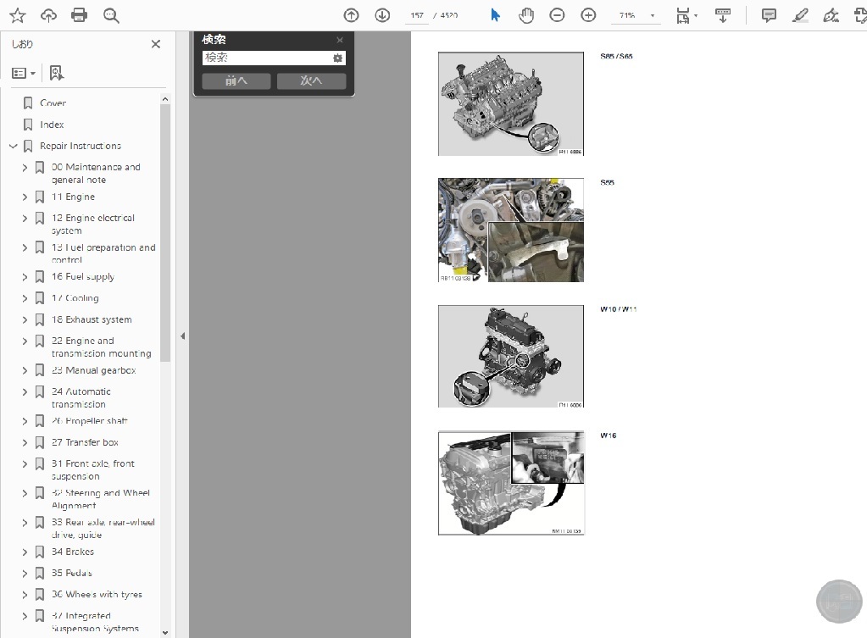Expand 24 Automatic transmission bookmark
The height and width of the screenshot is (638, 867).
tap(25, 391)
